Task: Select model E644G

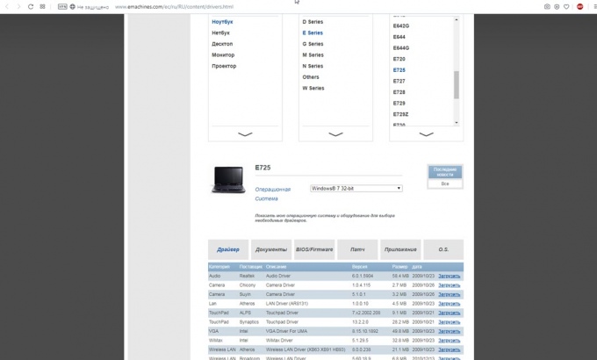Action: tap(401, 48)
